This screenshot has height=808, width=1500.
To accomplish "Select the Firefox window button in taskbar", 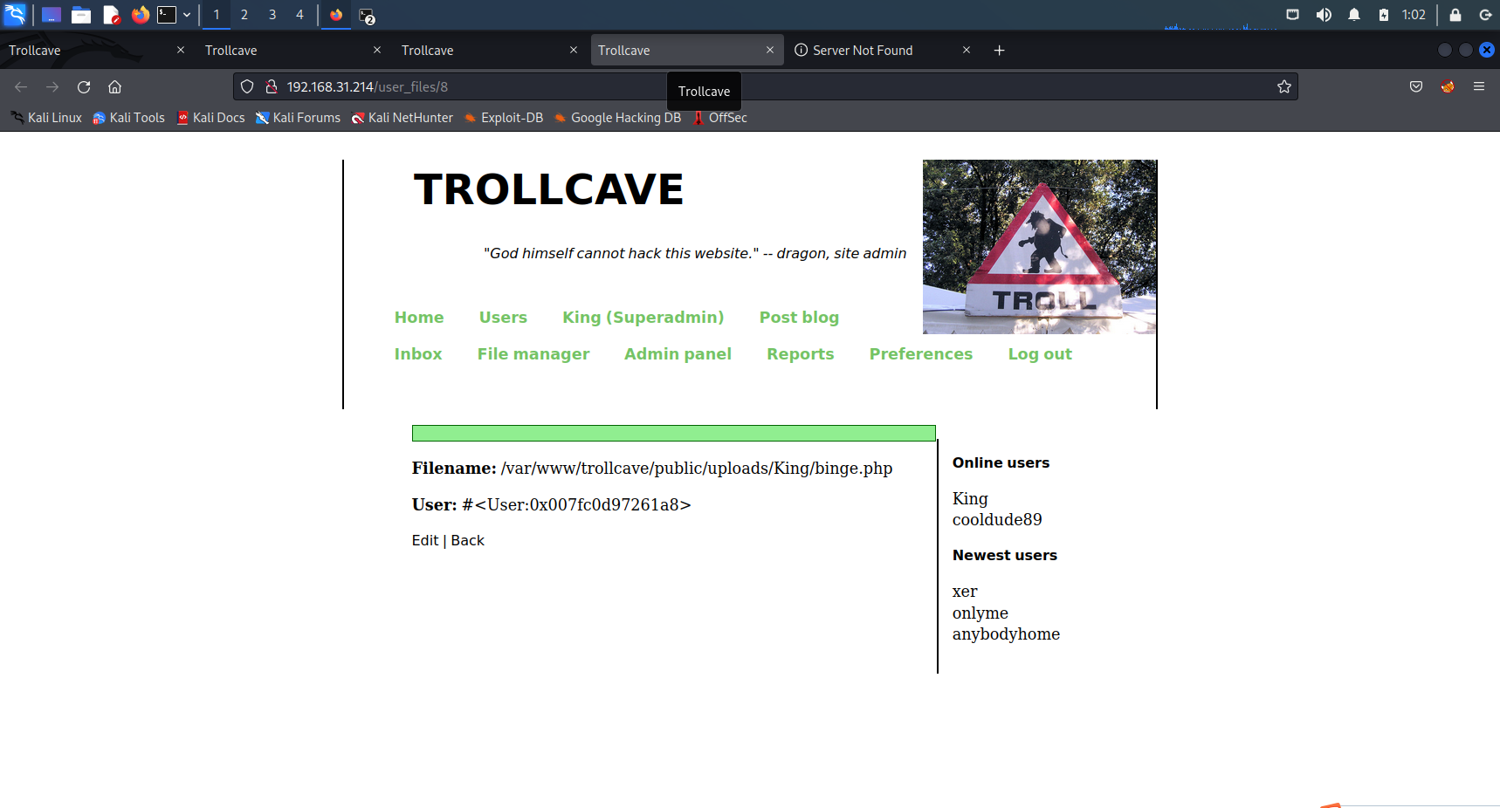I will [336, 15].
